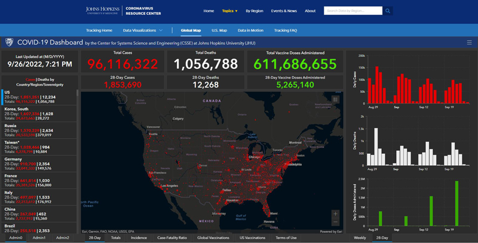
Task: Go to Tracking Home
Action: tap(99, 30)
